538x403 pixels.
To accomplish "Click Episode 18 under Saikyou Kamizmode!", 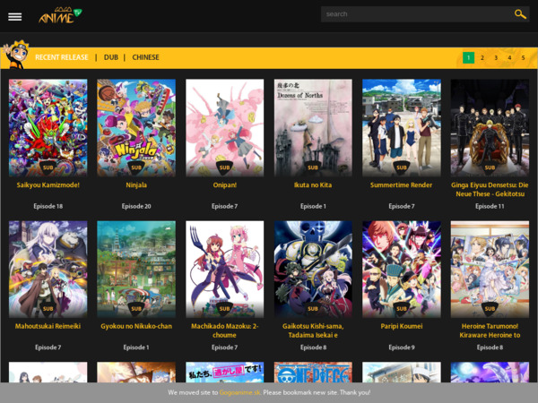I will coord(48,206).
